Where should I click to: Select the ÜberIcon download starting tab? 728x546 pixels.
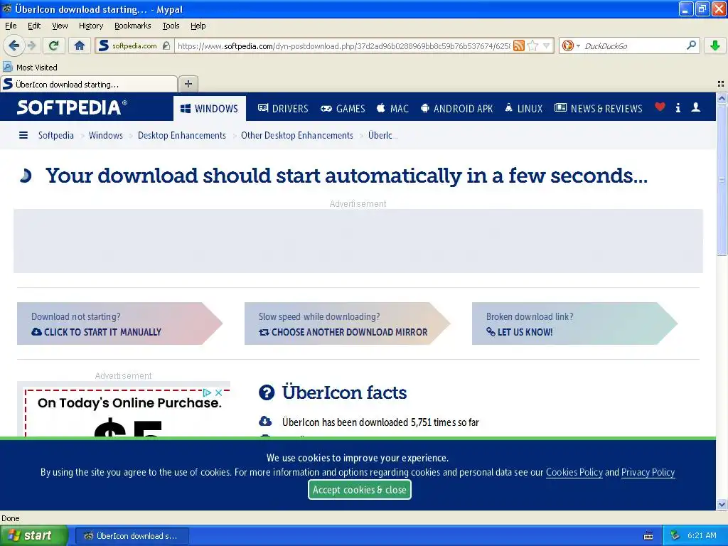[x=89, y=84]
